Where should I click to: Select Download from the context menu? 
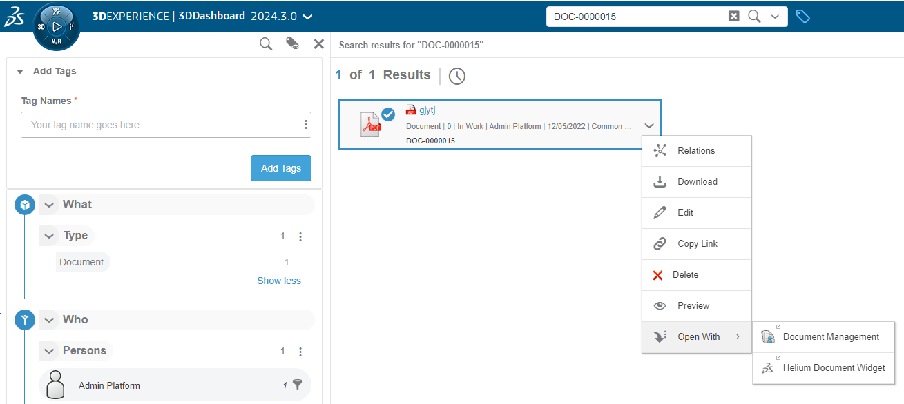pos(697,182)
